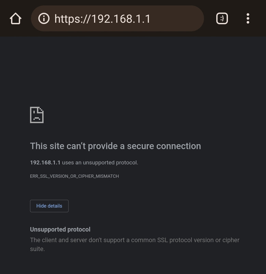Click the "uses an unsupported protocol." text
Screen dimensions: 266x274
[x=100, y=162]
